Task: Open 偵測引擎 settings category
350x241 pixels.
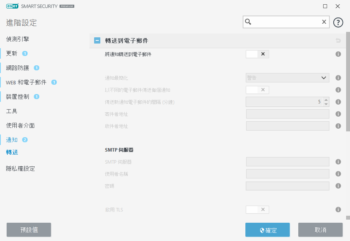Action: pos(17,39)
